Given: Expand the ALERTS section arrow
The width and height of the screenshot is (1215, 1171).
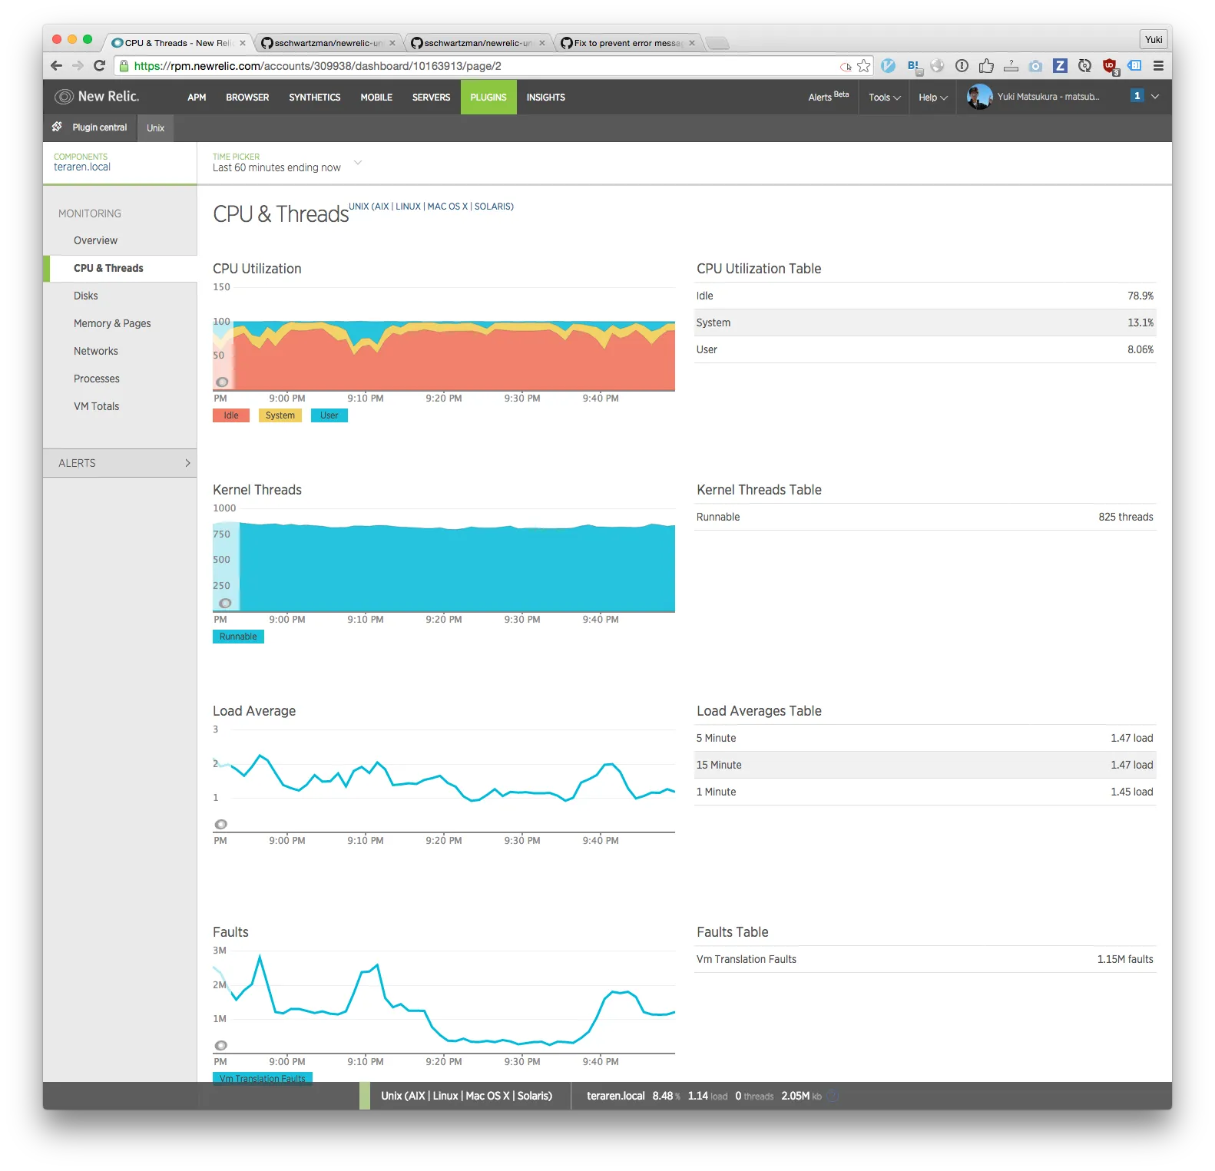Looking at the screenshot, I should point(187,463).
